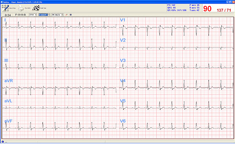Click the blood pressure 137 / 71 reading
The image size is (235, 144).
[224, 10]
